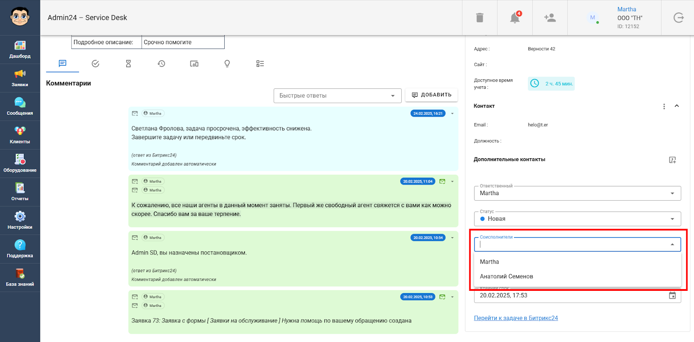The image size is (694, 342).
Task: Open the trash bin in header
Action: (479, 18)
